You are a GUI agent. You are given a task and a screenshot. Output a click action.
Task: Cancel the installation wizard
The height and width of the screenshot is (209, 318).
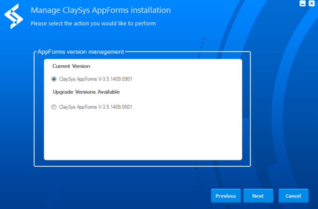click(x=293, y=196)
